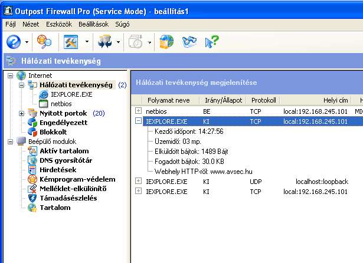This screenshot has height=263, width=363.
Task: Click the Outpost title bar app icon
Action: pyautogui.click(x=8, y=11)
